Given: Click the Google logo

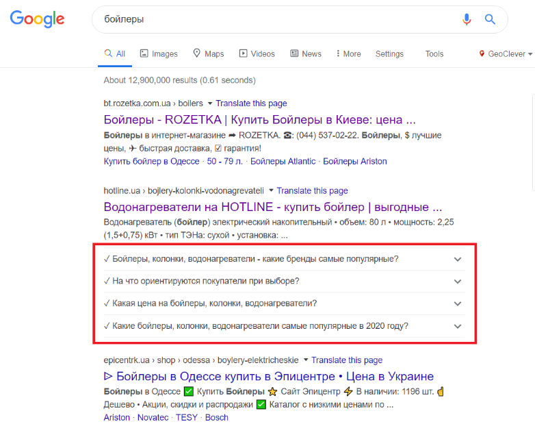Looking at the screenshot, I should click(37, 19).
